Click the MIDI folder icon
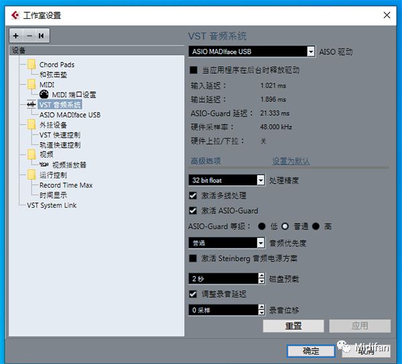 [31, 84]
